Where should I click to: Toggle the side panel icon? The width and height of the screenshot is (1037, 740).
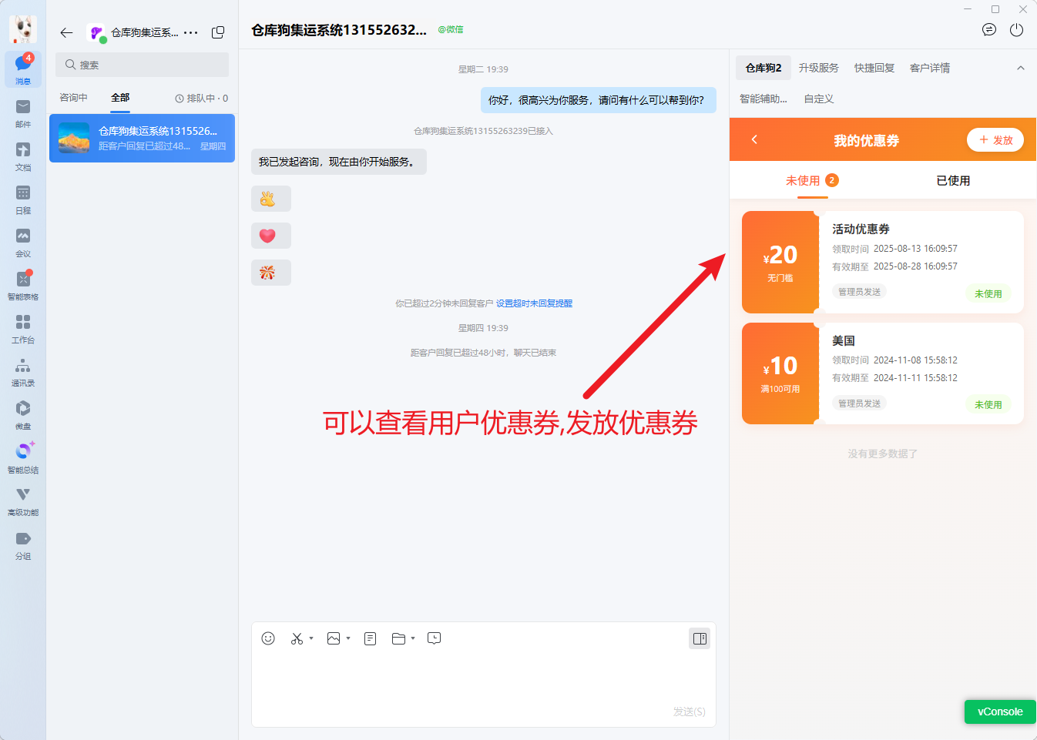[700, 638]
